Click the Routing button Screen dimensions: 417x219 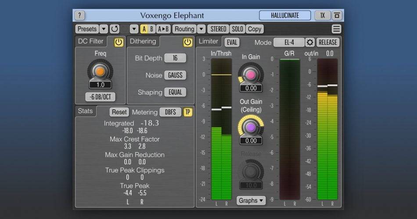tap(184, 29)
